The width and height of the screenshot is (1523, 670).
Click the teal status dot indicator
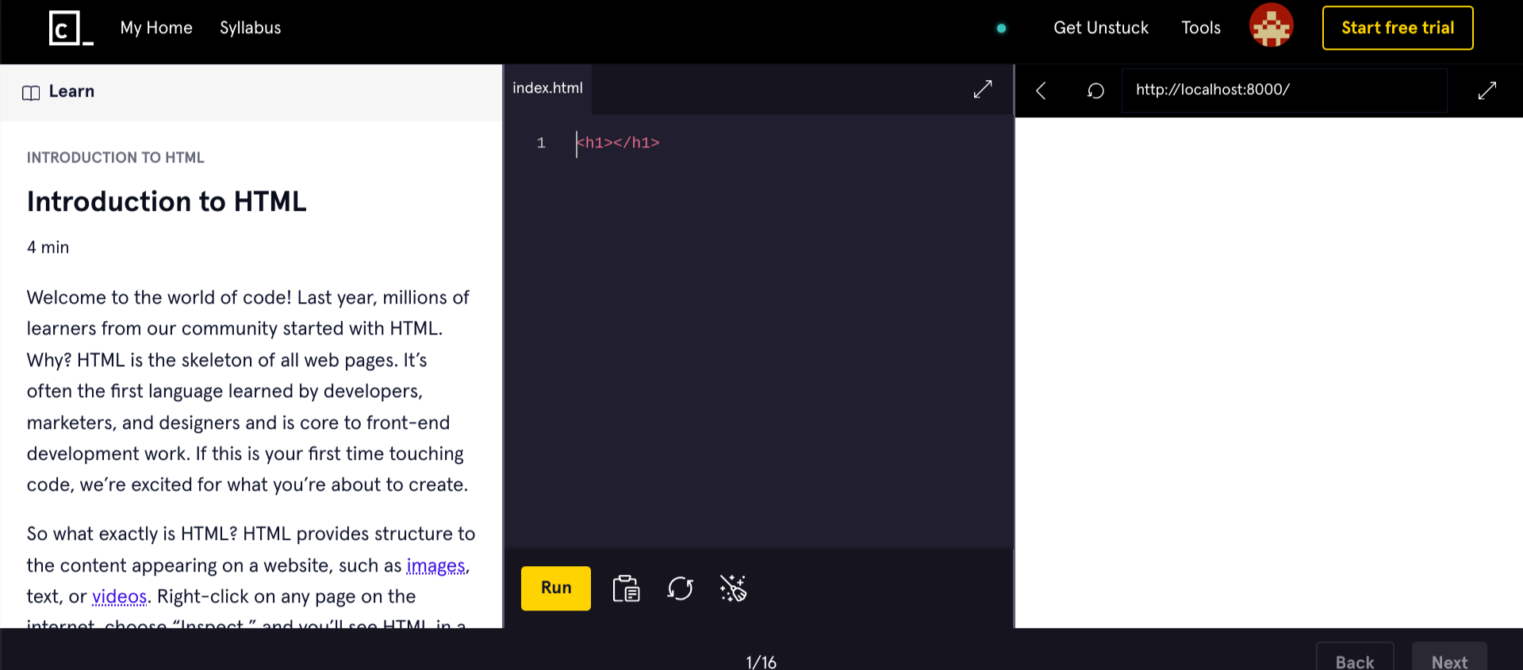click(1001, 29)
